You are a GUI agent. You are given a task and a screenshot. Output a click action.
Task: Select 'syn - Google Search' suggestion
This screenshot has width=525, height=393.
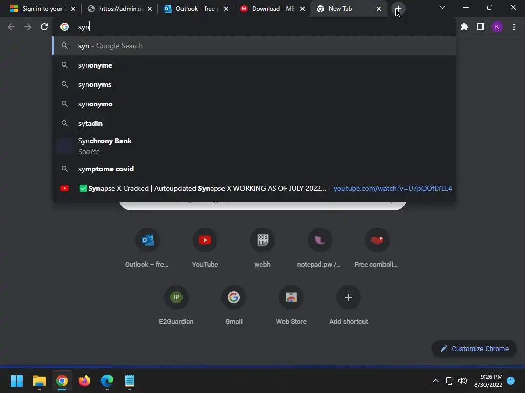click(254, 46)
